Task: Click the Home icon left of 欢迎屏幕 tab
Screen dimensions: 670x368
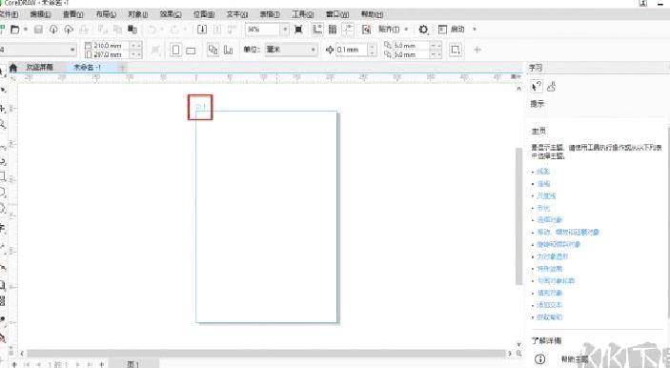Action: [13, 68]
